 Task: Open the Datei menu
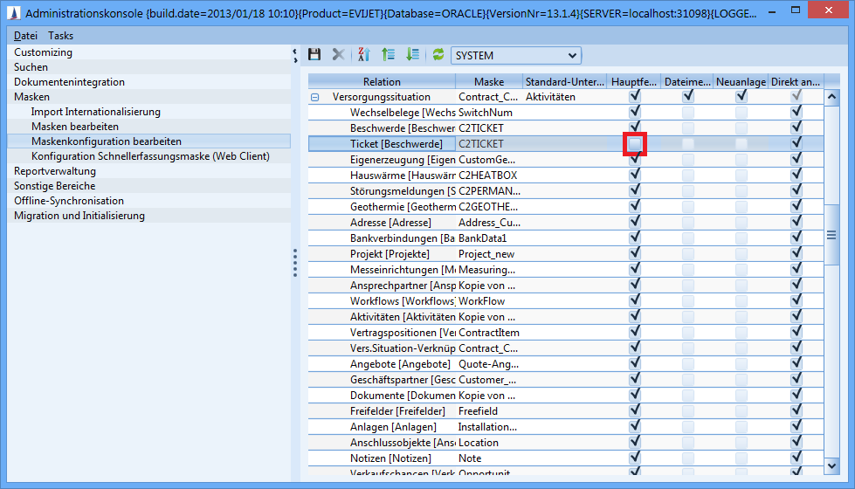pos(25,36)
